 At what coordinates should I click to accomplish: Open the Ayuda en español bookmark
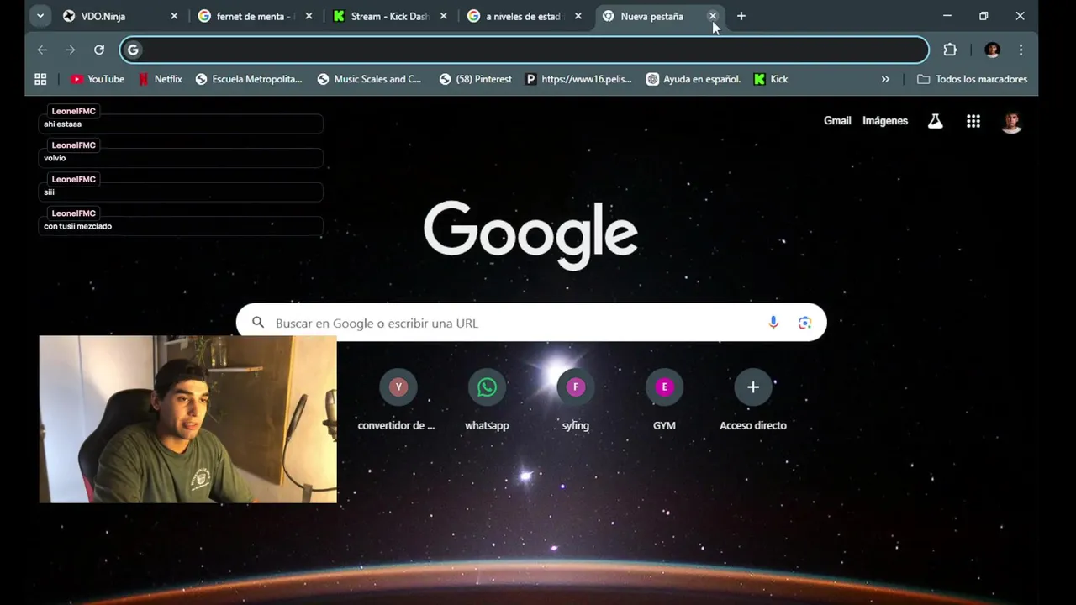tap(694, 79)
